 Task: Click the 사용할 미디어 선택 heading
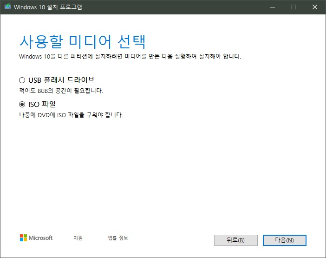[x=83, y=42]
